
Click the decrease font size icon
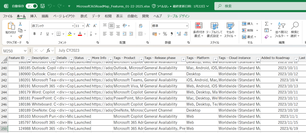tap(95, 26)
